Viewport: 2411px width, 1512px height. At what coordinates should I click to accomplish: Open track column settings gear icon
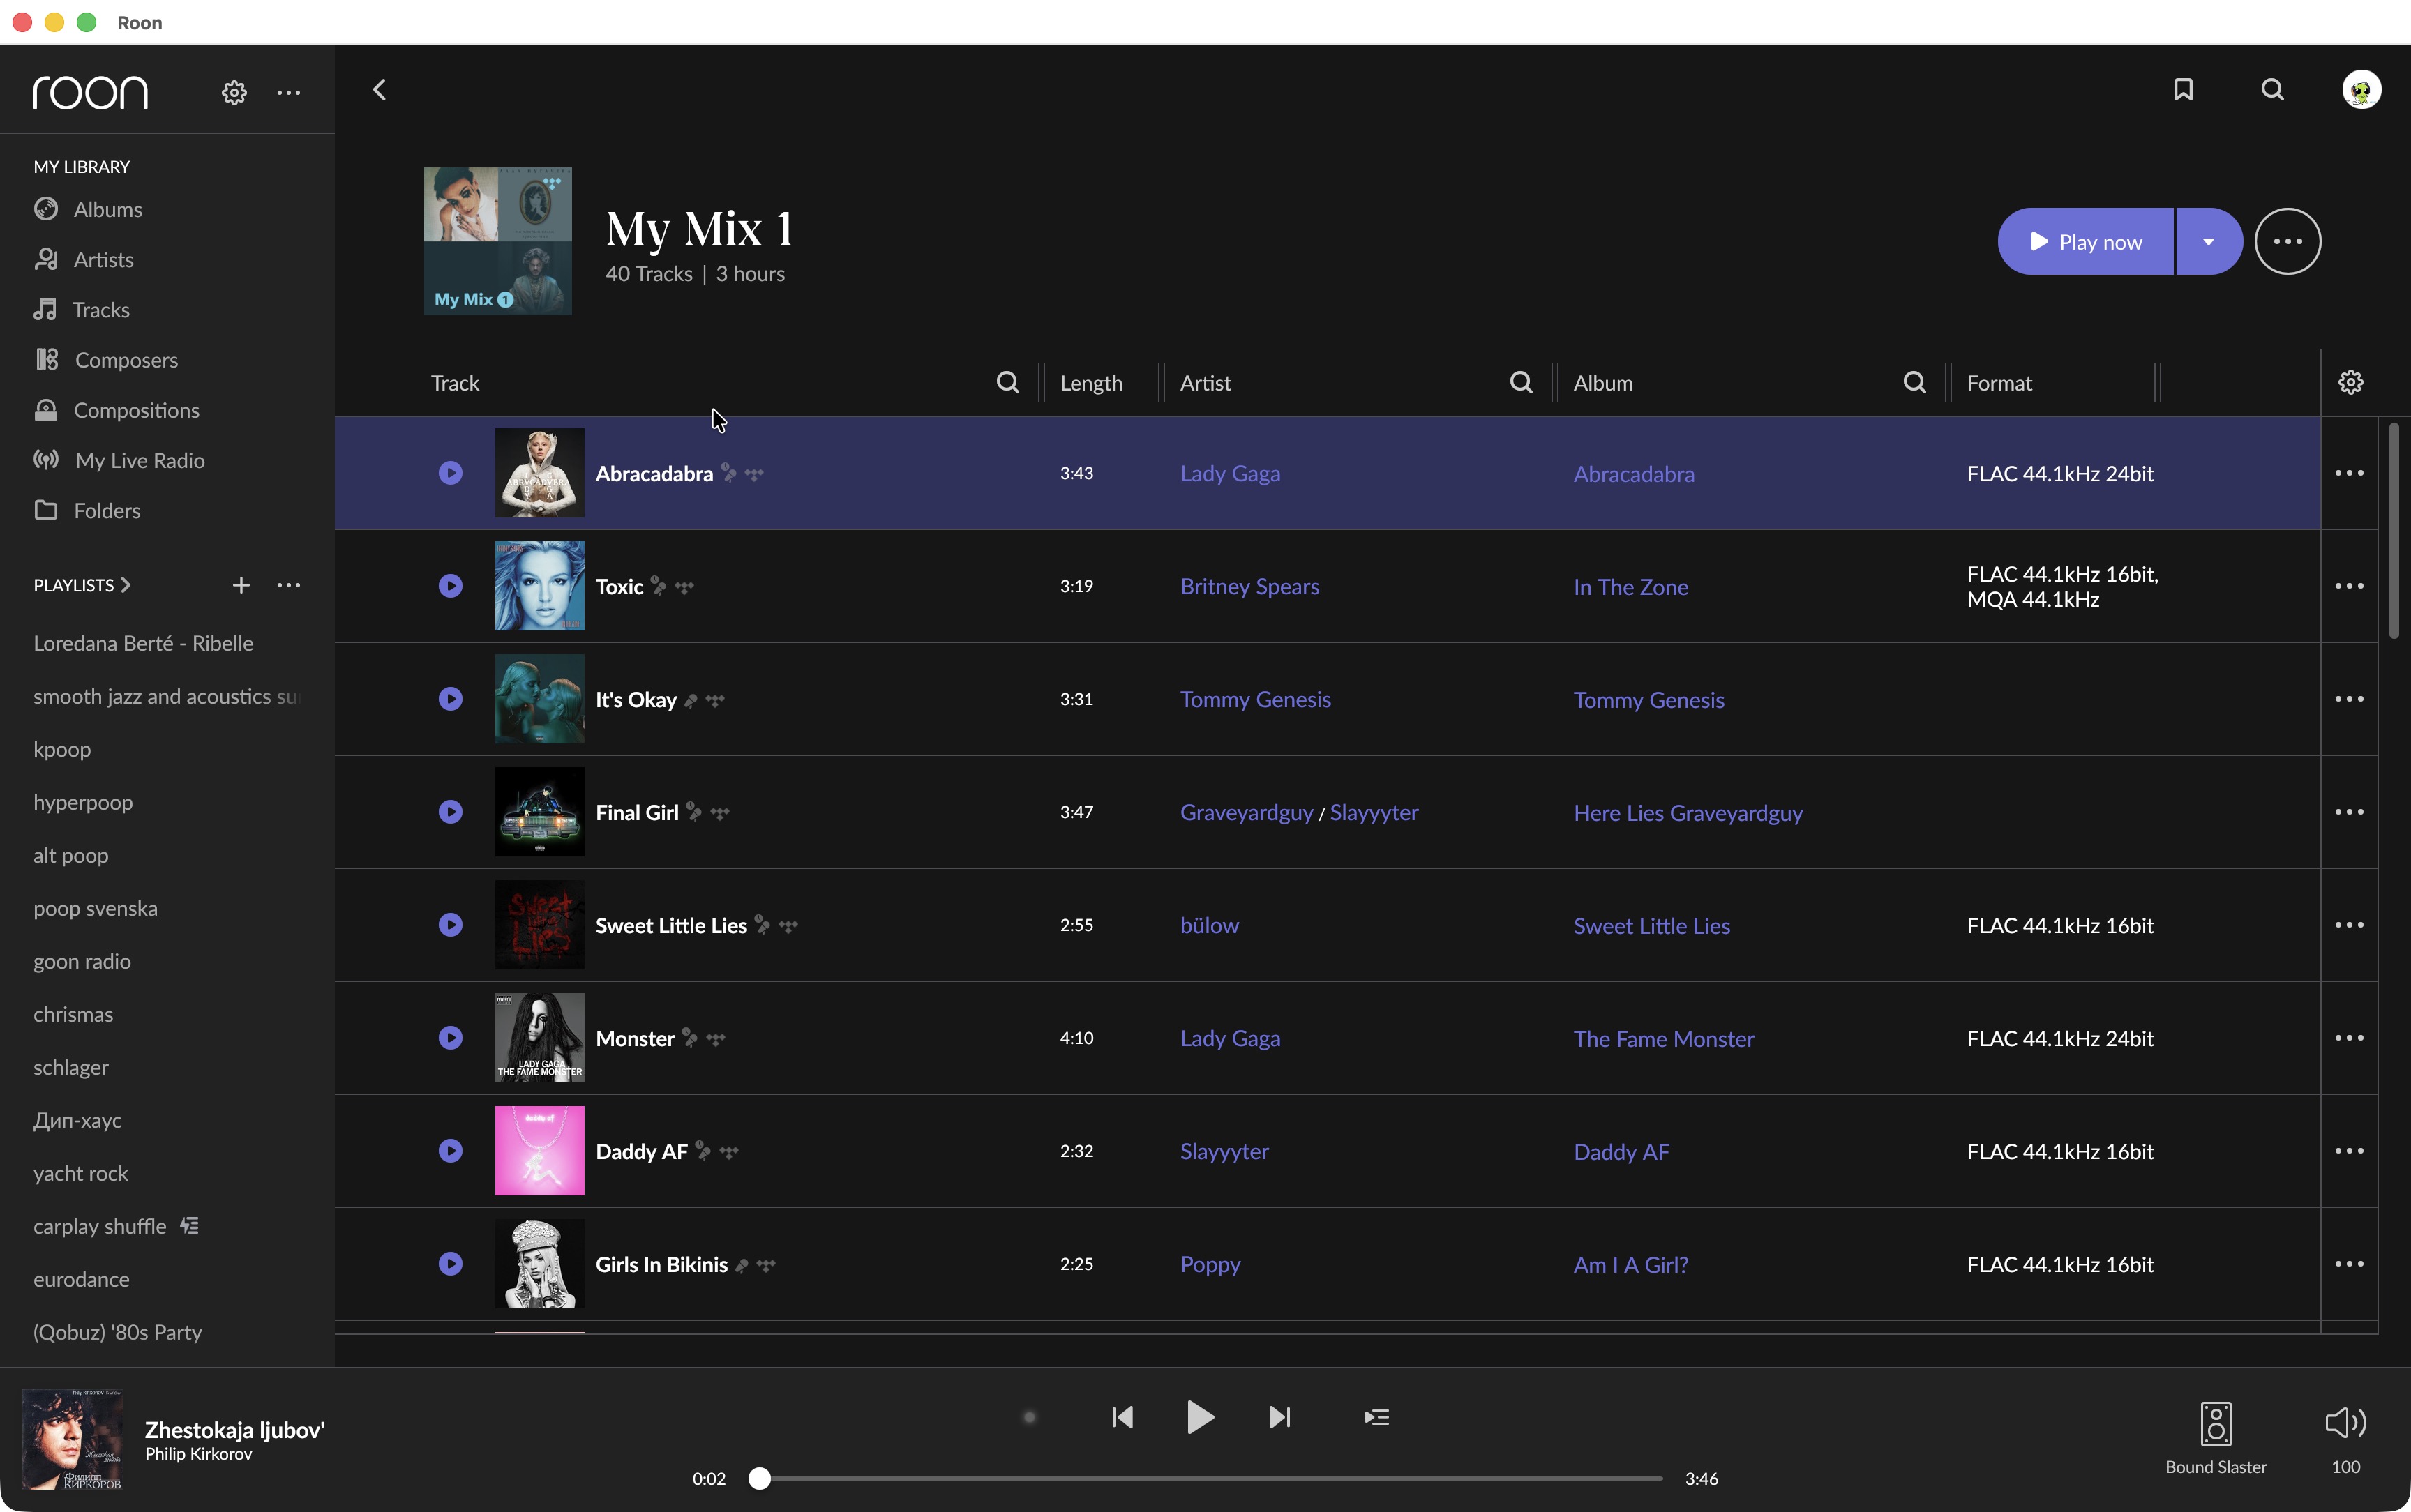point(2350,382)
